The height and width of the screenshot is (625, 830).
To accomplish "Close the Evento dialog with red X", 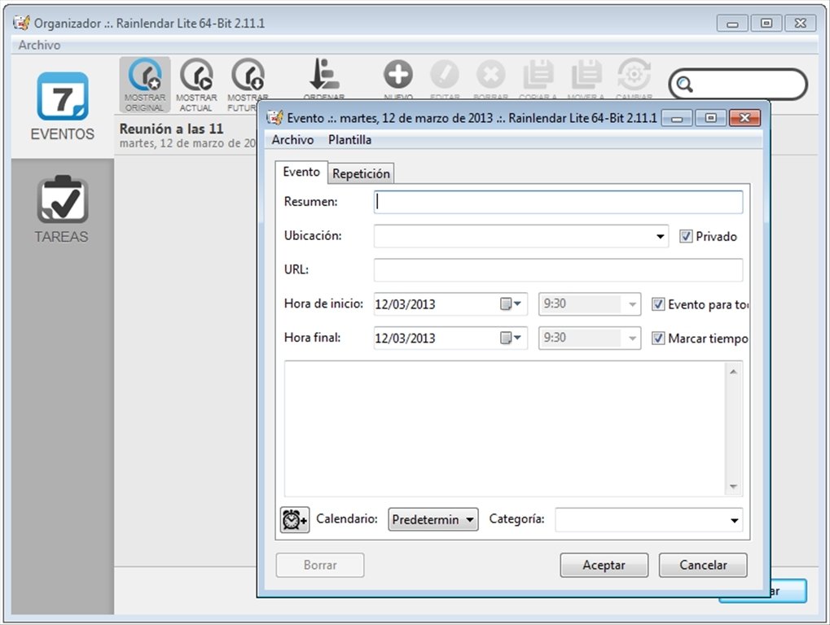I will point(744,117).
